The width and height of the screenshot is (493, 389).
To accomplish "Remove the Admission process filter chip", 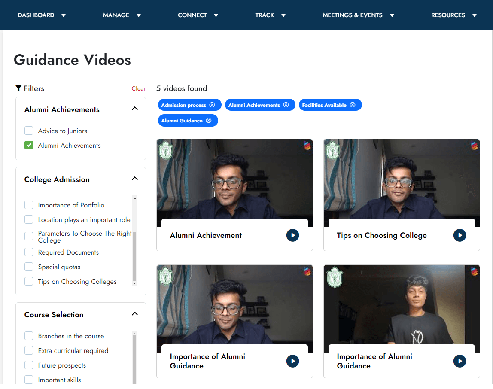I will click(x=212, y=105).
